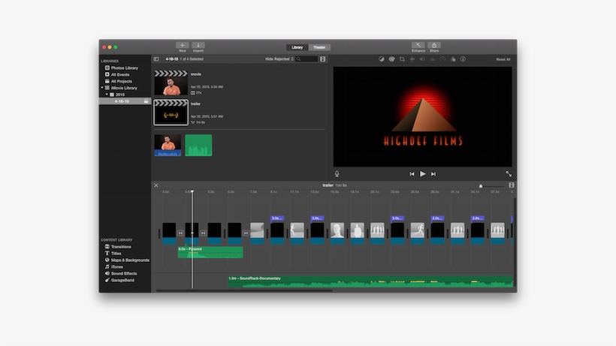Click transition between first two clips

(x=181, y=233)
